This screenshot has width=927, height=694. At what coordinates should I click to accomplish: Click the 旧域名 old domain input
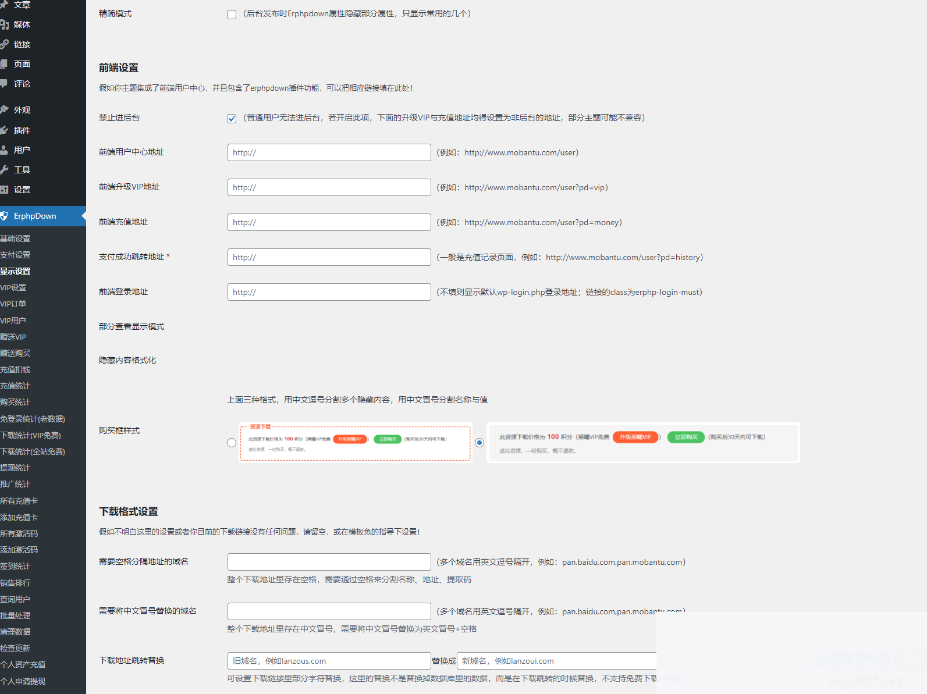pyautogui.click(x=329, y=661)
